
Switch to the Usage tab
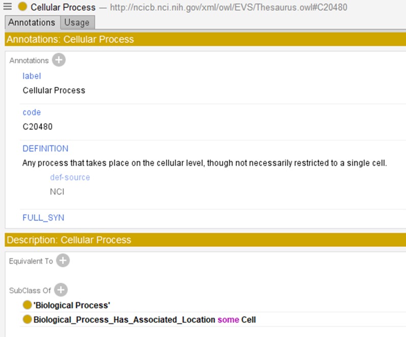77,22
